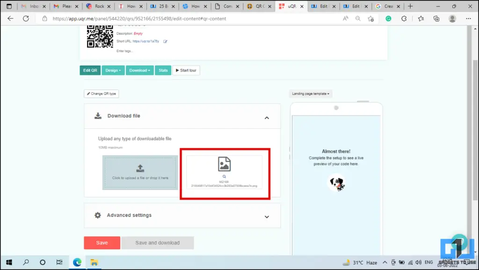Viewport: 479px width, 270px height.
Task: Open the Landing page template dropdown
Action: tap(310, 93)
